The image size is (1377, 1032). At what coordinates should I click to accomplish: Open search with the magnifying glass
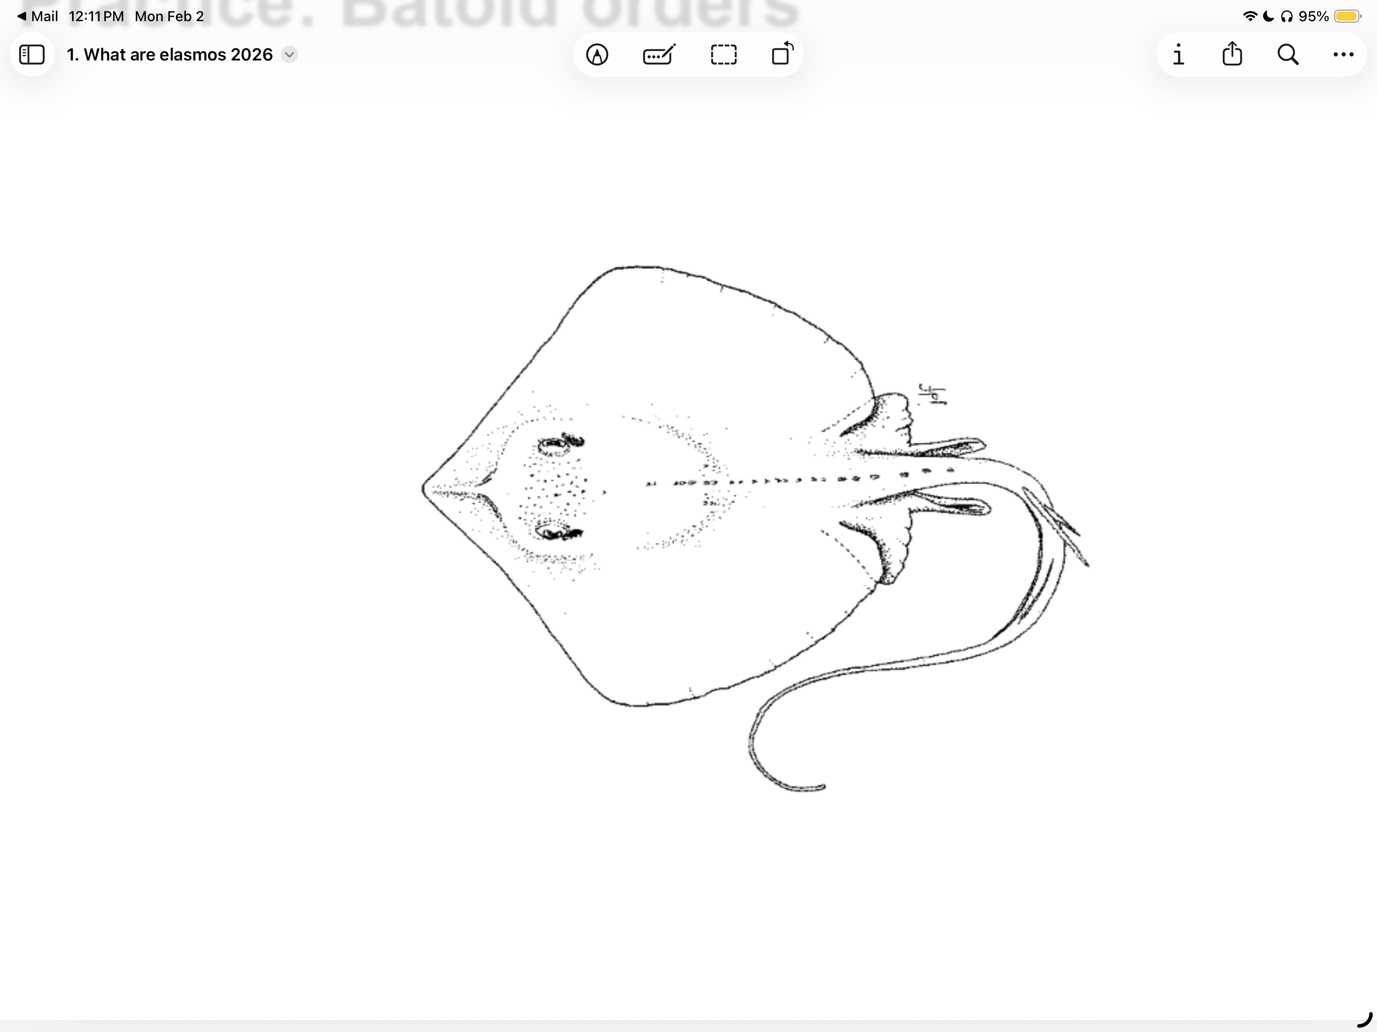pos(1287,55)
